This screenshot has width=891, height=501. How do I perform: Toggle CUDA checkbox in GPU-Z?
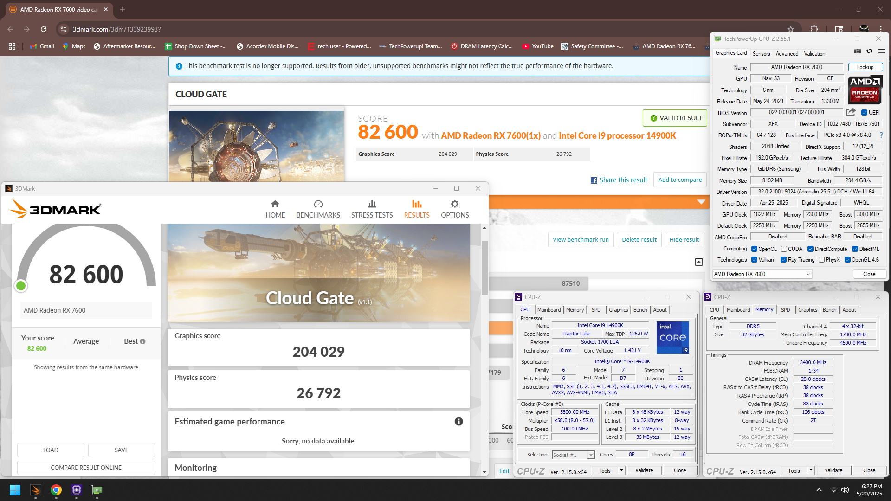pos(784,249)
